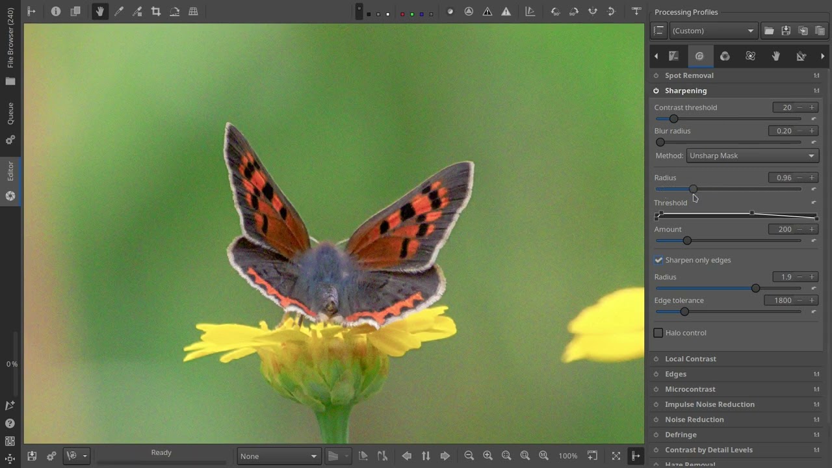Load a processing profile from file
This screenshot has width=832, height=468.
(x=769, y=31)
